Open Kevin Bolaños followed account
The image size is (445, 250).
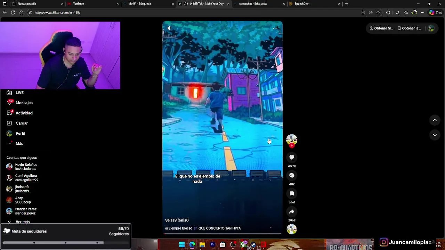click(22, 167)
